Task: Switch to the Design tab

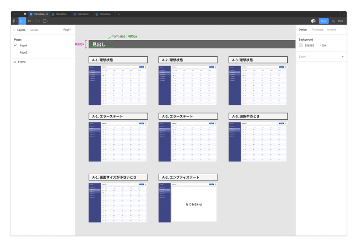Action: [303, 29]
